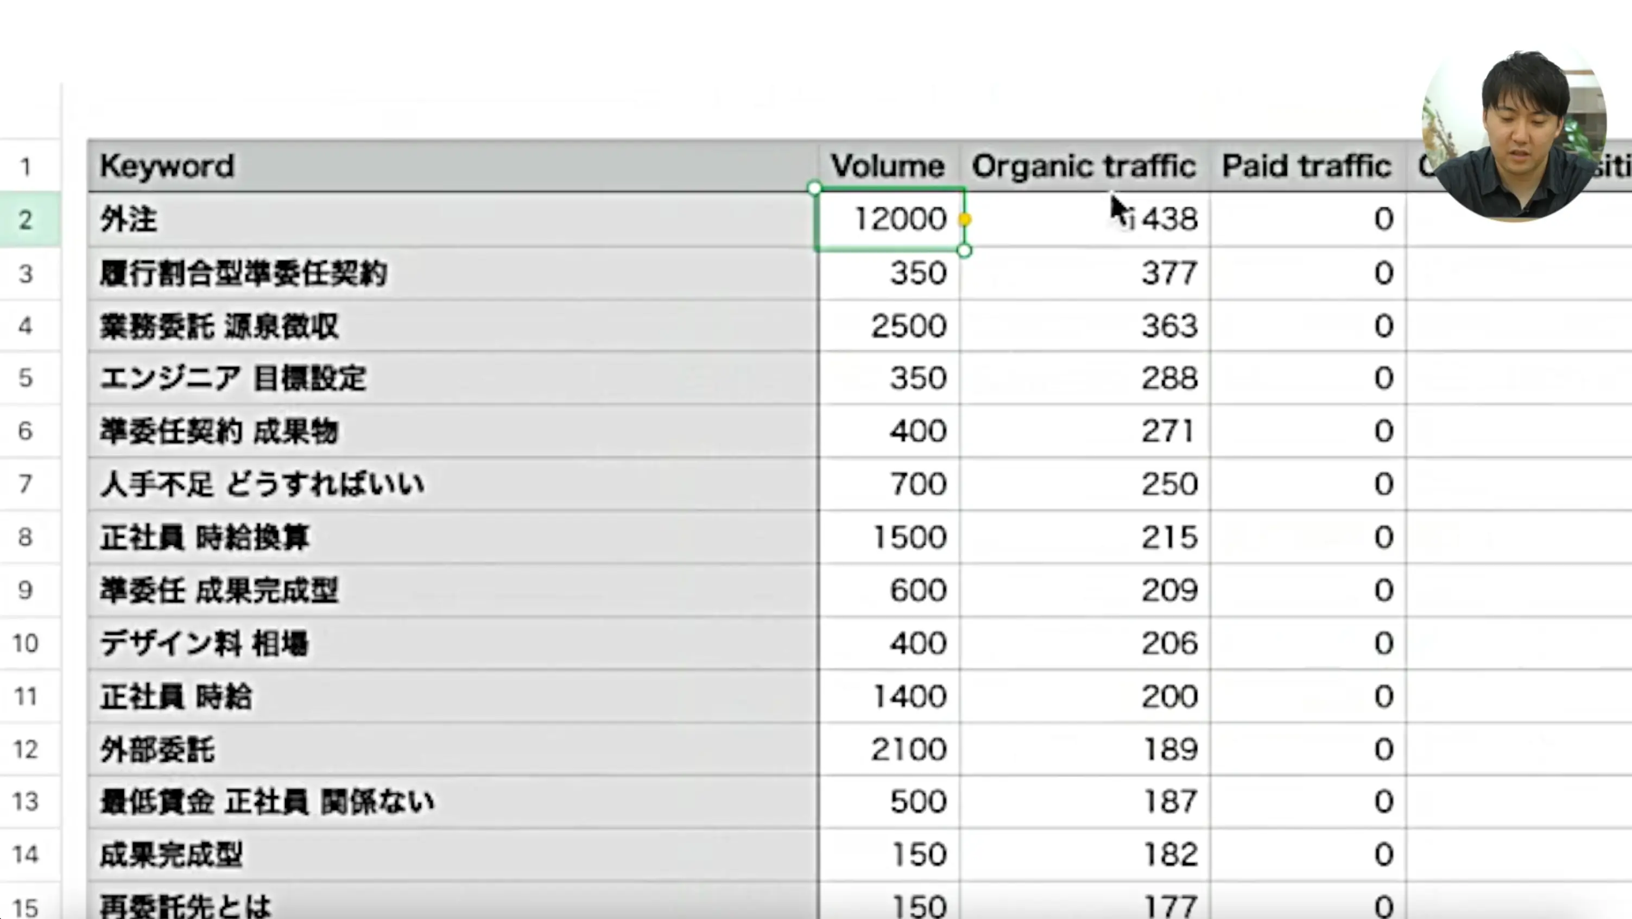Select Paid traffic 0 in 外部委託 row
The width and height of the screenshot is (1632, 919).
coord(1308,749)
